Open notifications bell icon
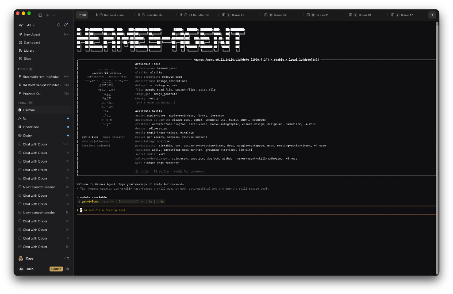Screen dimensions: 453x294 tap(66, 25)
